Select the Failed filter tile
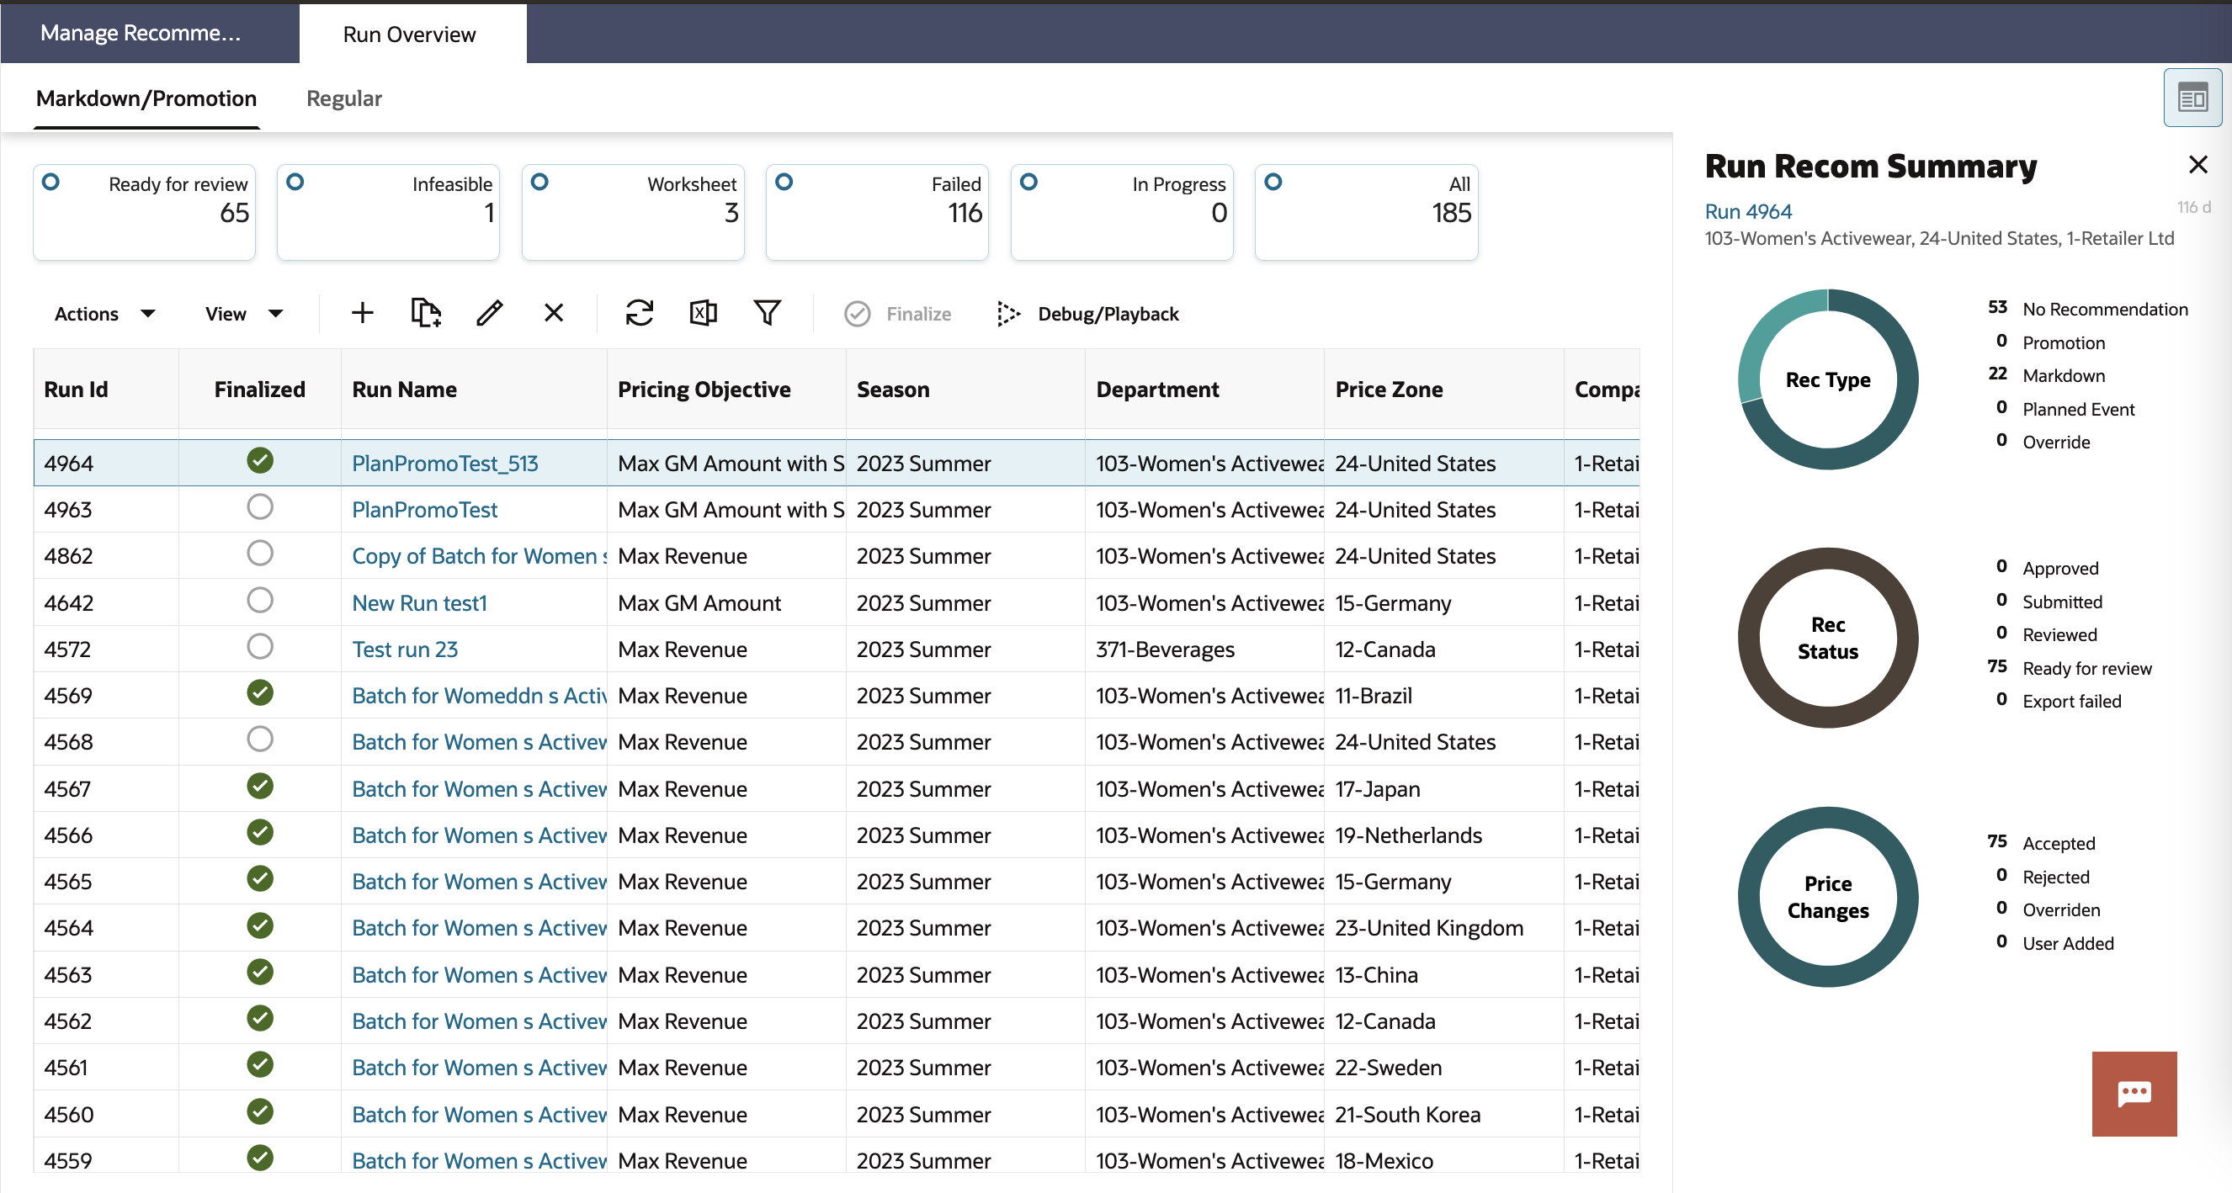 coord(877,211)
